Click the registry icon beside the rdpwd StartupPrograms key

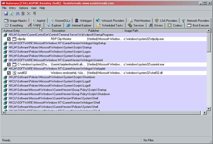point(5,35)
